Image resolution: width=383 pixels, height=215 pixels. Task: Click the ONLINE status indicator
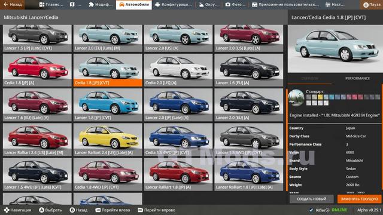pos(339,210)
